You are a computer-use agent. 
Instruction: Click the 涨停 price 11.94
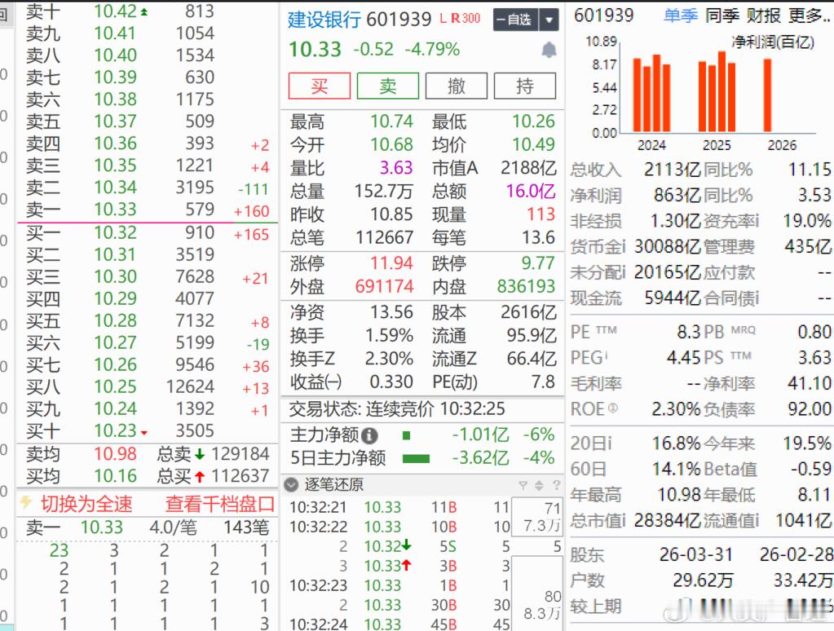(391, 263)
